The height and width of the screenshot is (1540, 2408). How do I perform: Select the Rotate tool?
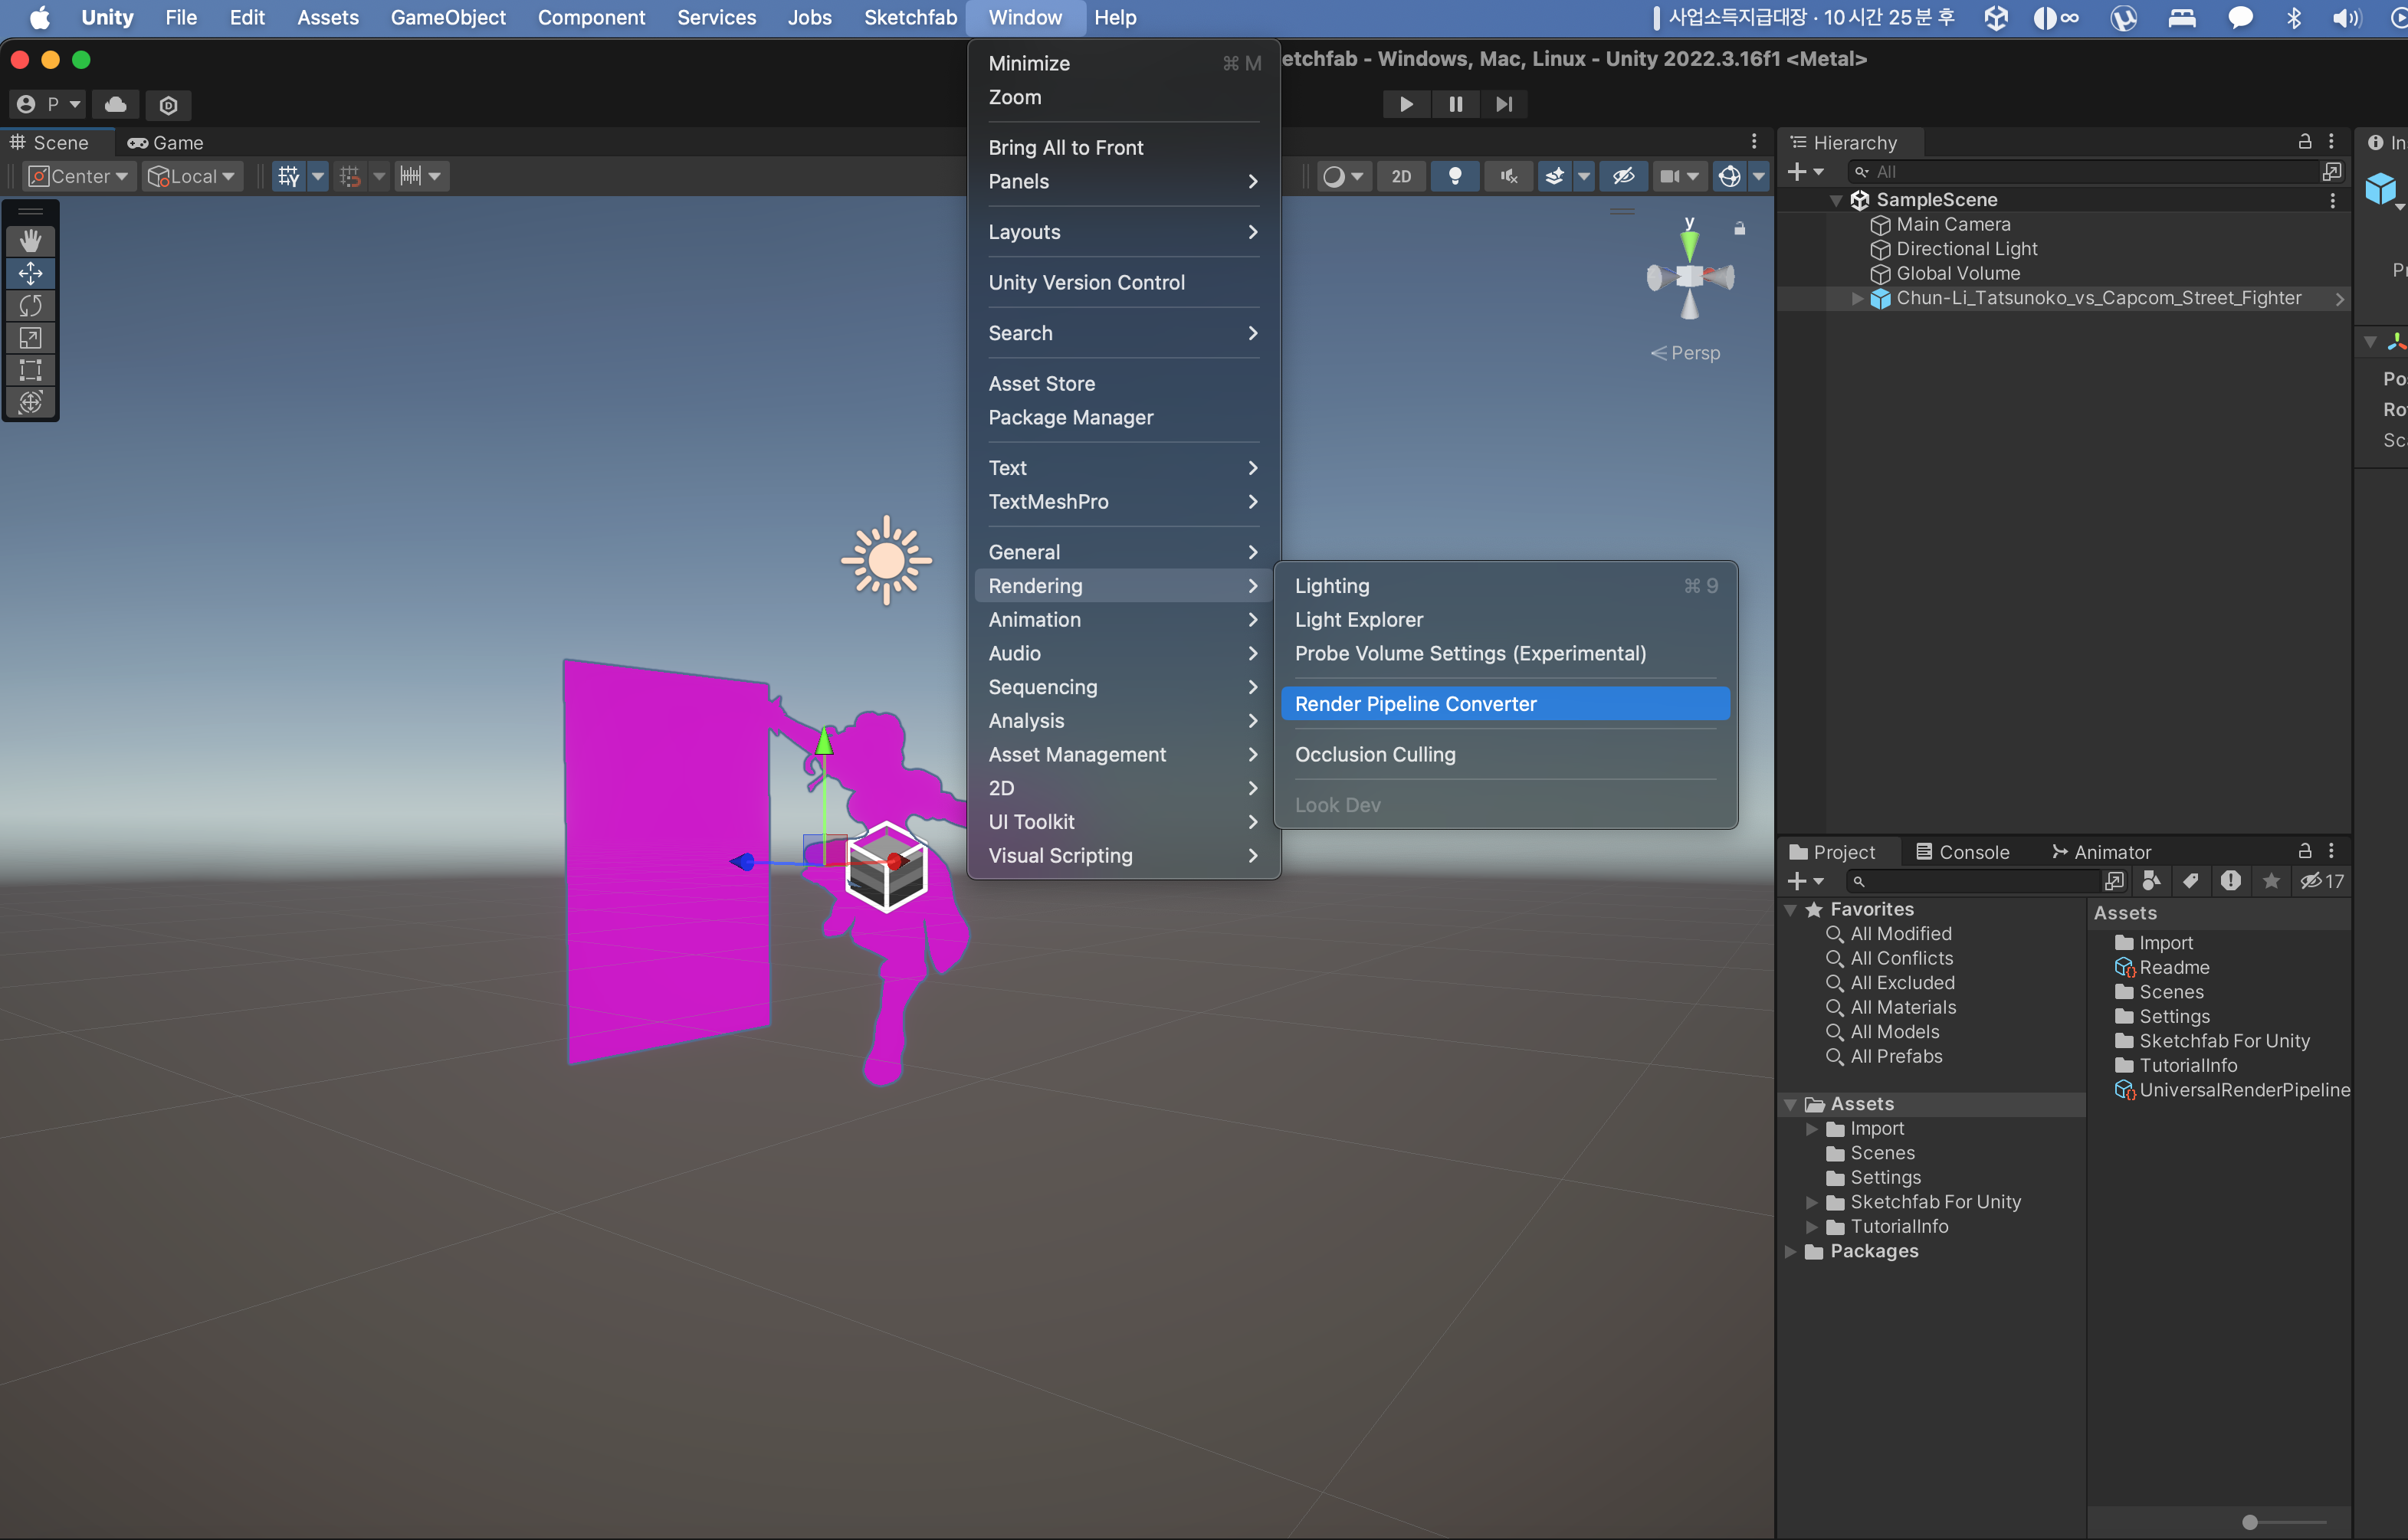coord(30,305)
